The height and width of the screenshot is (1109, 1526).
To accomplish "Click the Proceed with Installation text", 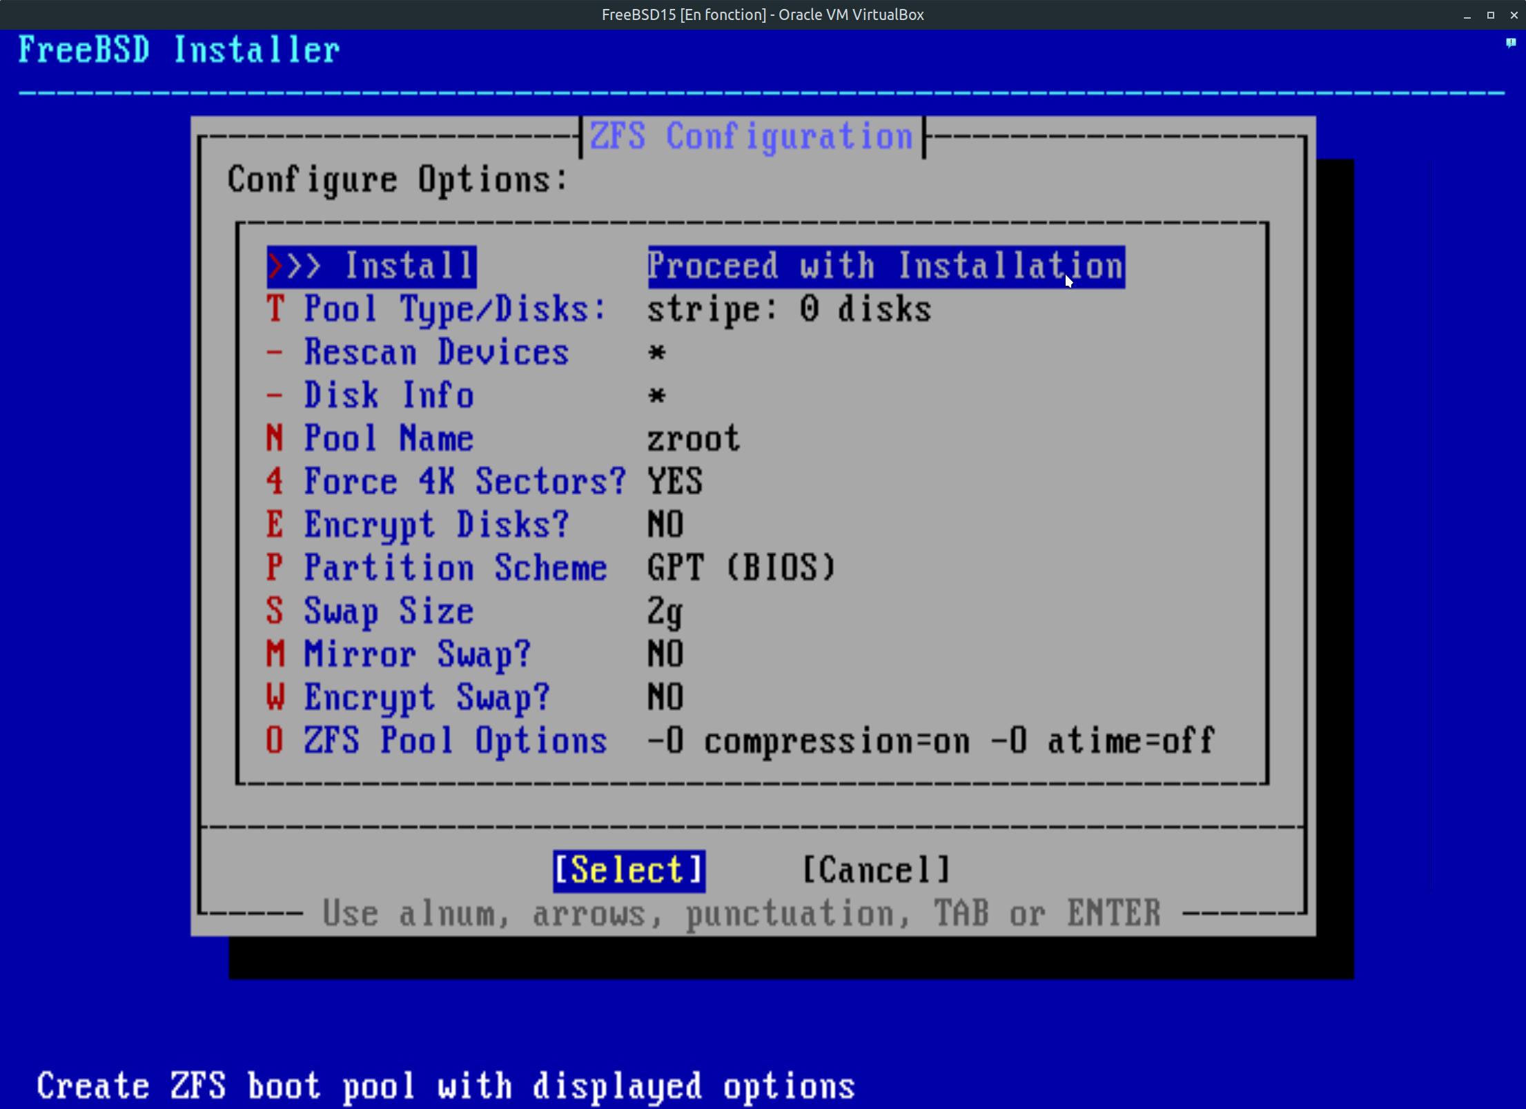I will (x=886, y=266).
